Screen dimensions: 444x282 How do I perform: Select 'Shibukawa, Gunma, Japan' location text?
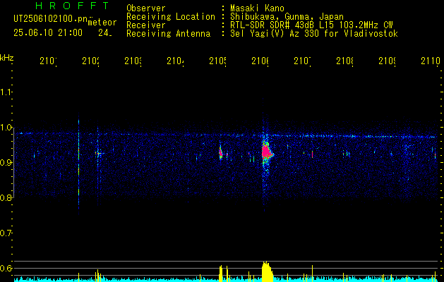287,17
